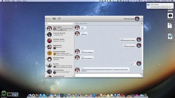Open the Apple menu
This screenshot has height=98, width=175.
pos(2,1)
